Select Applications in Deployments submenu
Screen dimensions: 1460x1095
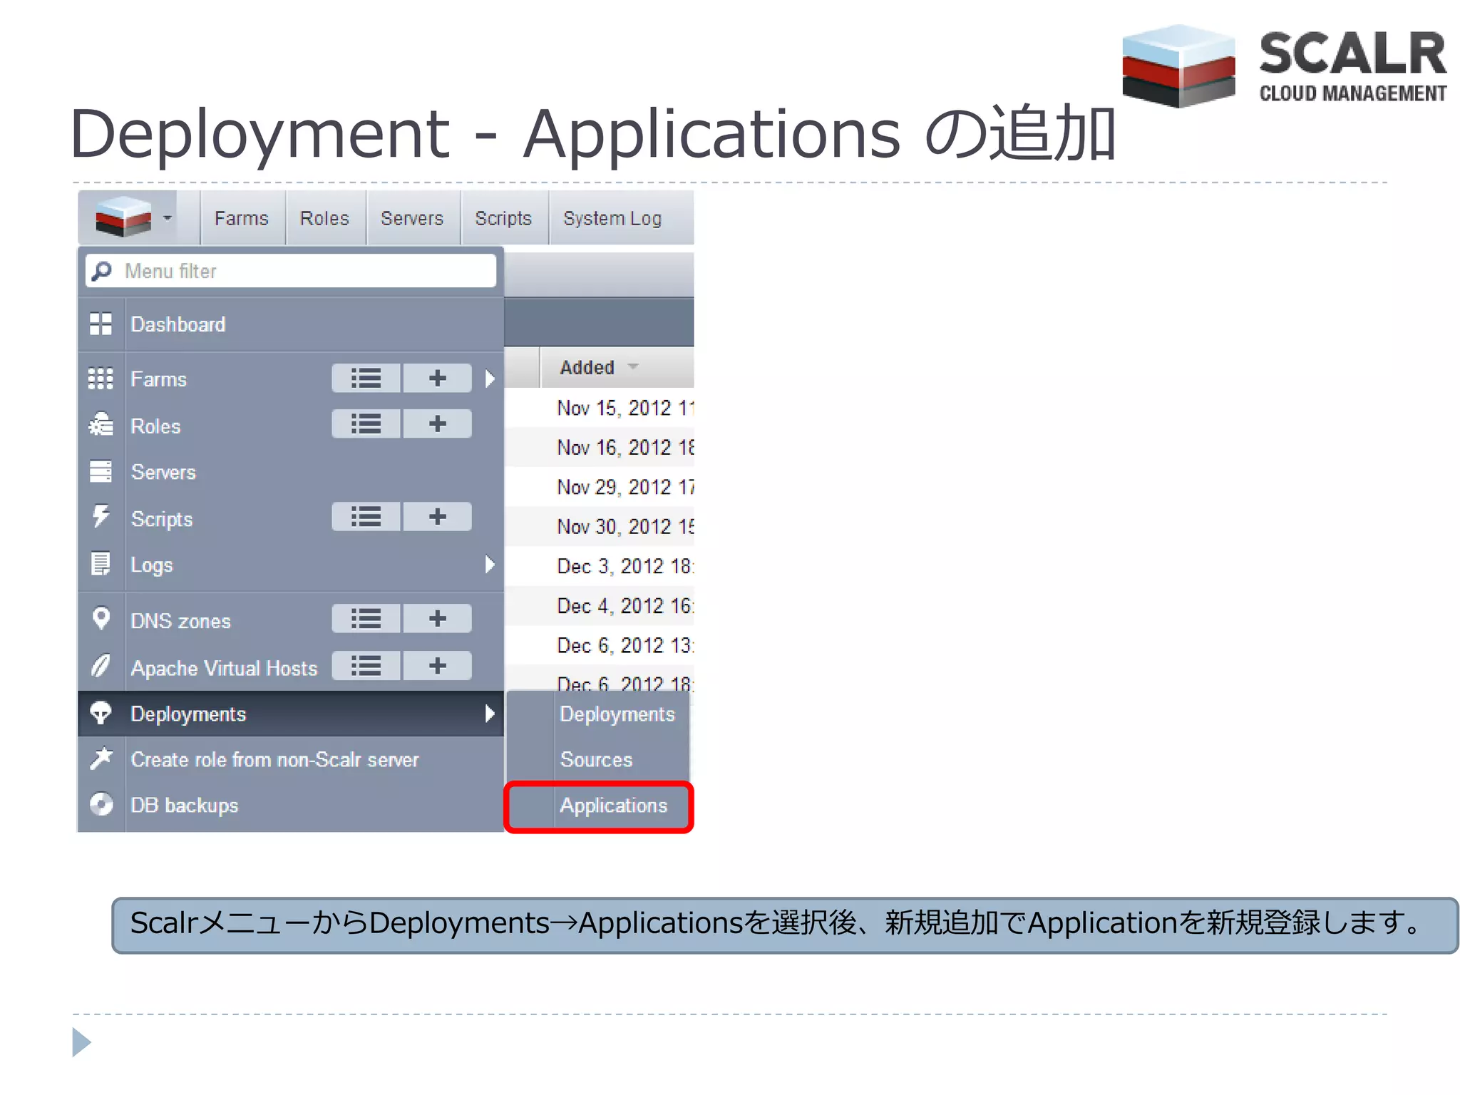point(613,806)
